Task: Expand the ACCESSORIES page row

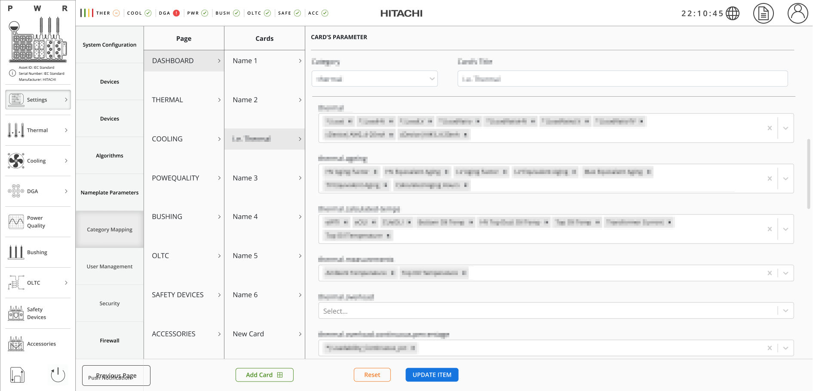Action: (x=184, y=334)
